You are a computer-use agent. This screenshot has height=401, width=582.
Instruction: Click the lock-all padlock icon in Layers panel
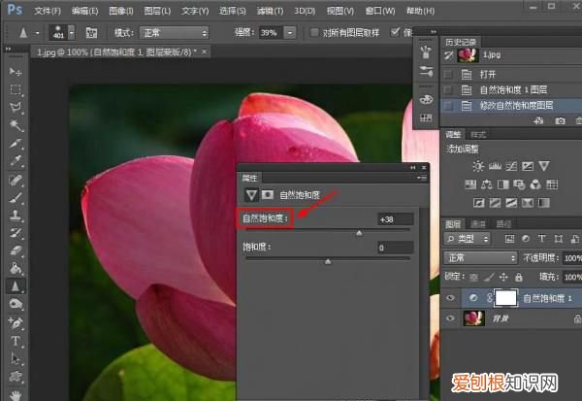(517, 278)
